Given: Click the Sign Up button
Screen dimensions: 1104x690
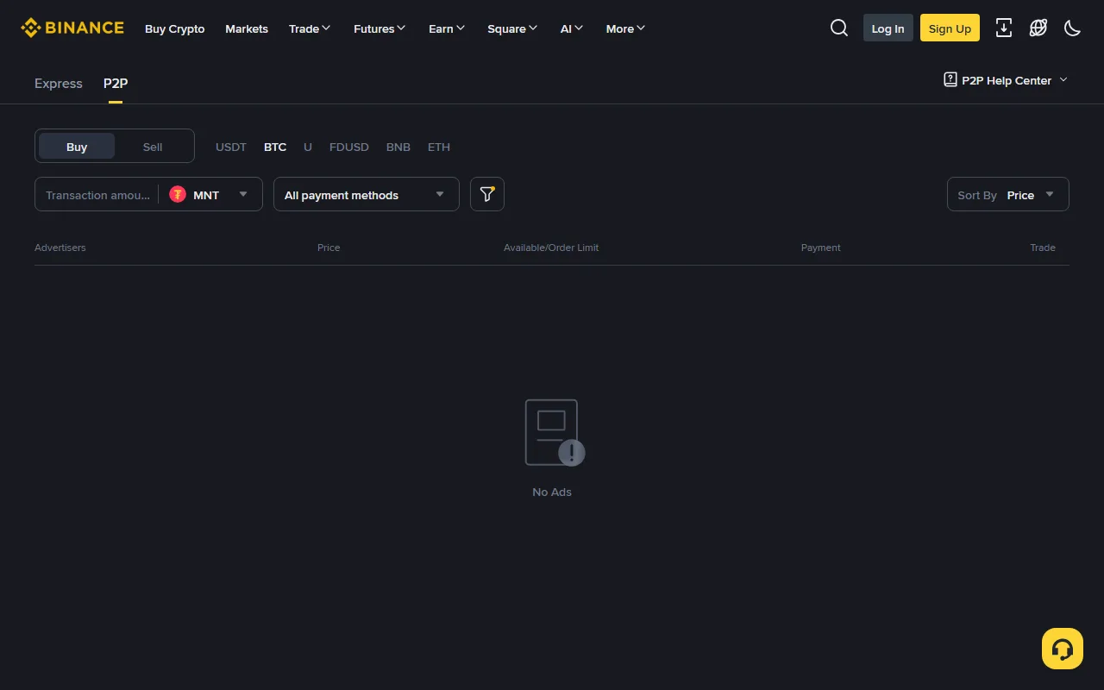Looking at the screenshot, I should click(950, 28).
